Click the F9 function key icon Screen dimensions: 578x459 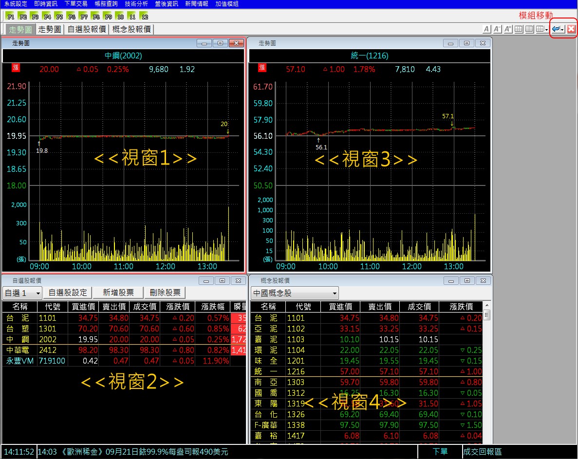[108, 16]
